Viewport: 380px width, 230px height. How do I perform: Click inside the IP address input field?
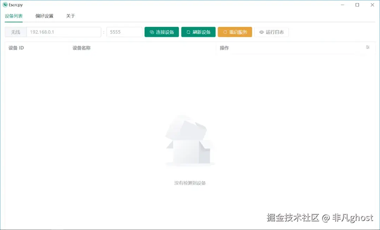(63, 32)
